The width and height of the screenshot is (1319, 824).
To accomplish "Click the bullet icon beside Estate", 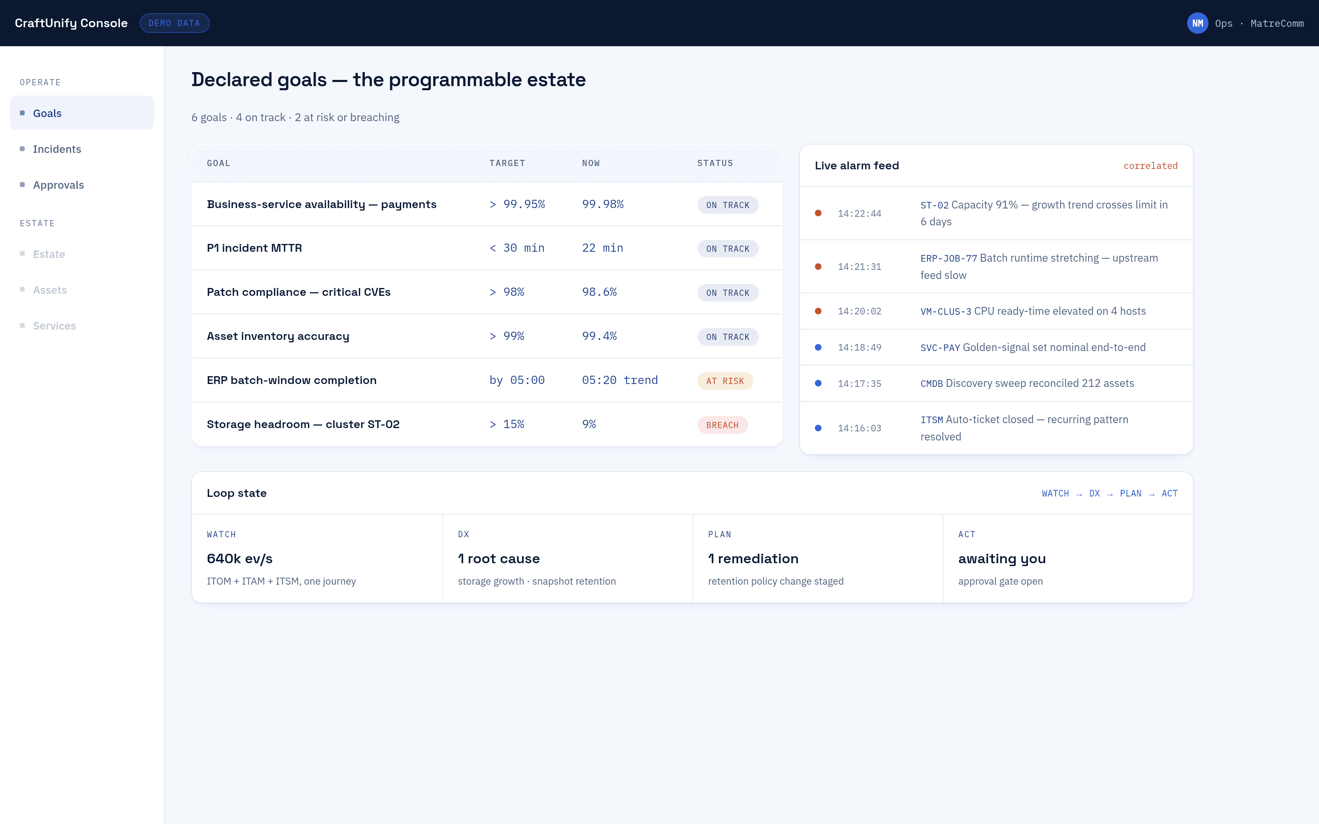I will (22, 253).
